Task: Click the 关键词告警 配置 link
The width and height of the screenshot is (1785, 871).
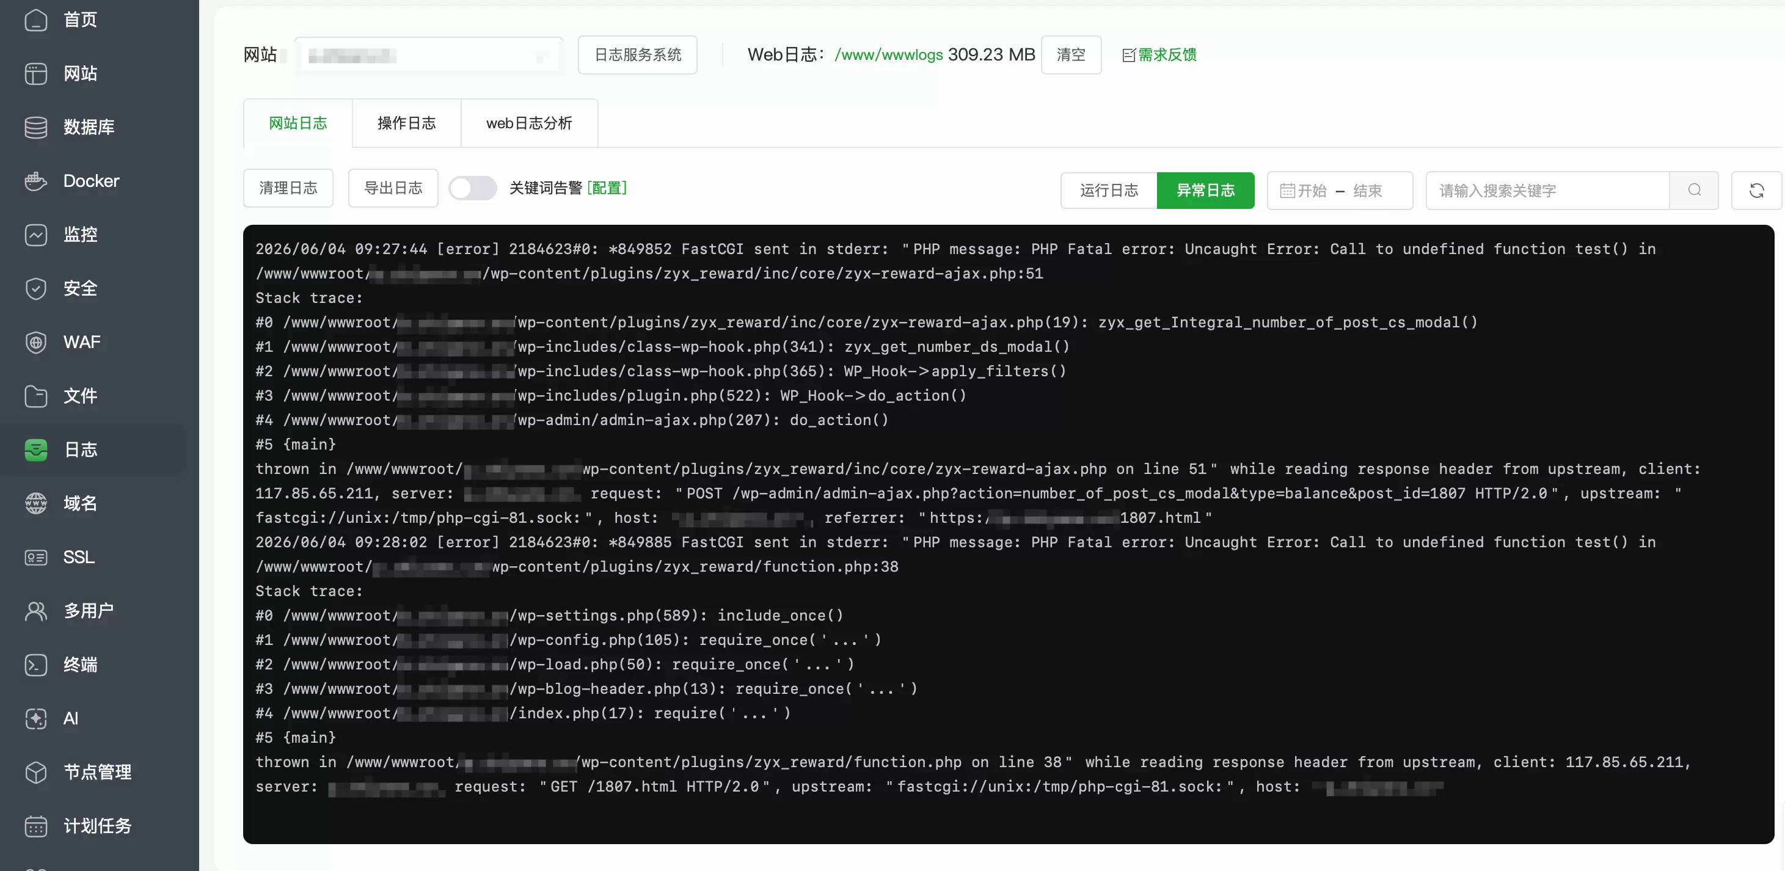Action: 607,188
